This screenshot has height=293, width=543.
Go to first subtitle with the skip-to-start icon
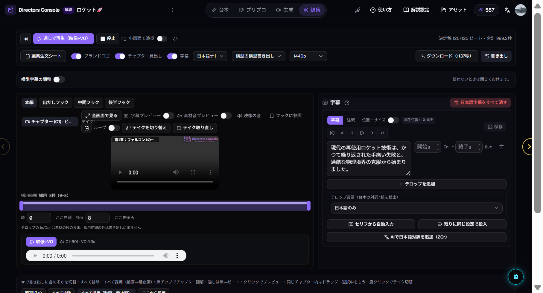[332, 133]
